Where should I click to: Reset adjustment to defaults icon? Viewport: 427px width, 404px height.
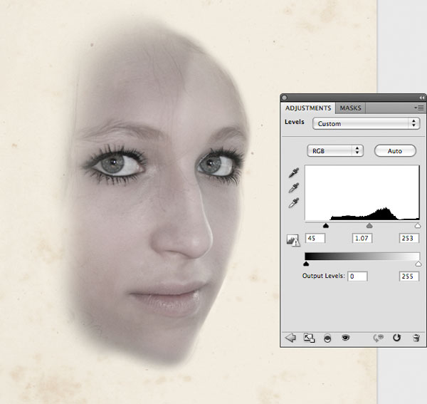click(396, 338)
